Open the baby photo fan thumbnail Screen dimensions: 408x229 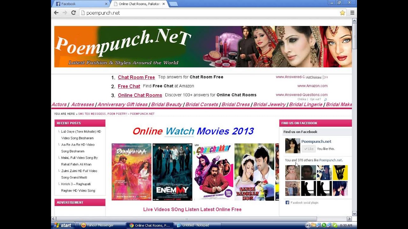(293, 173)
